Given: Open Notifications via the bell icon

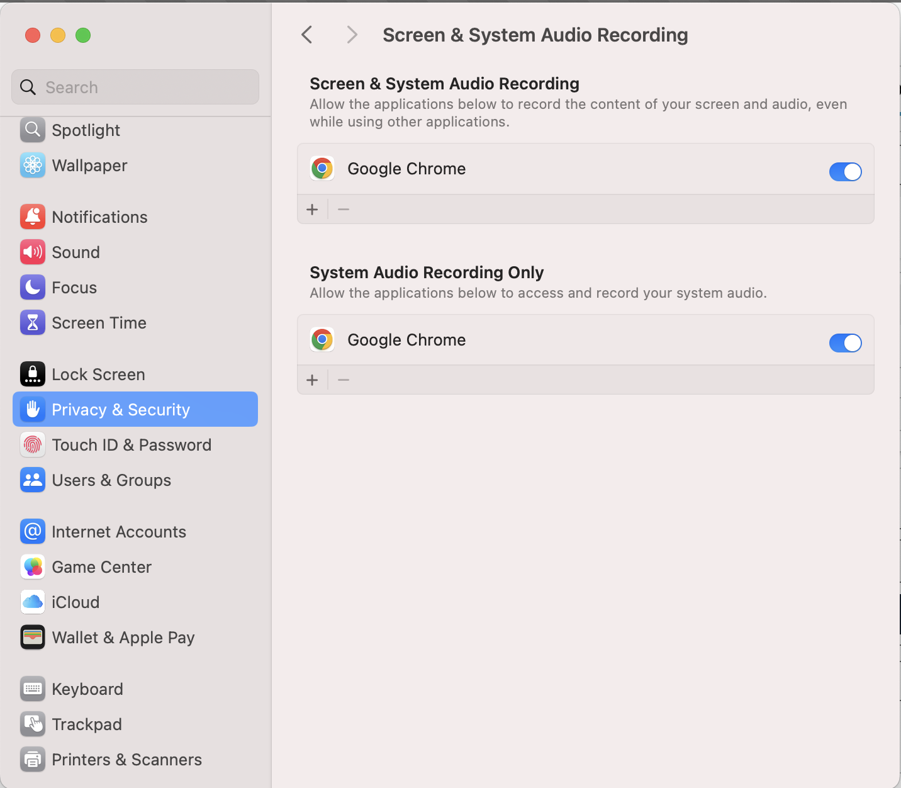Looking at the screenshot, I should click(x=33, y=217).
